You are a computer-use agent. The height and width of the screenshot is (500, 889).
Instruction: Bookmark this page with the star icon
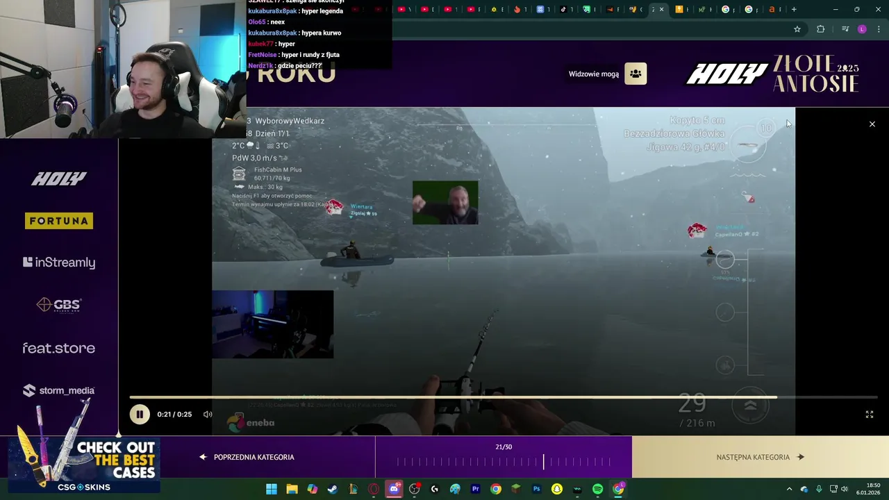(x=797, y=29)
